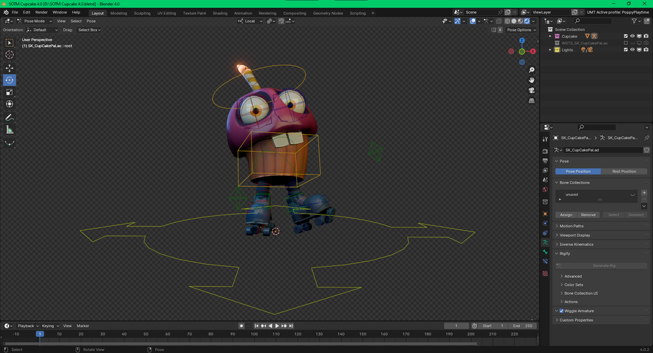This screenshot has width=653, height=353.
Task: Select the Measure tool
Action: 9,130
